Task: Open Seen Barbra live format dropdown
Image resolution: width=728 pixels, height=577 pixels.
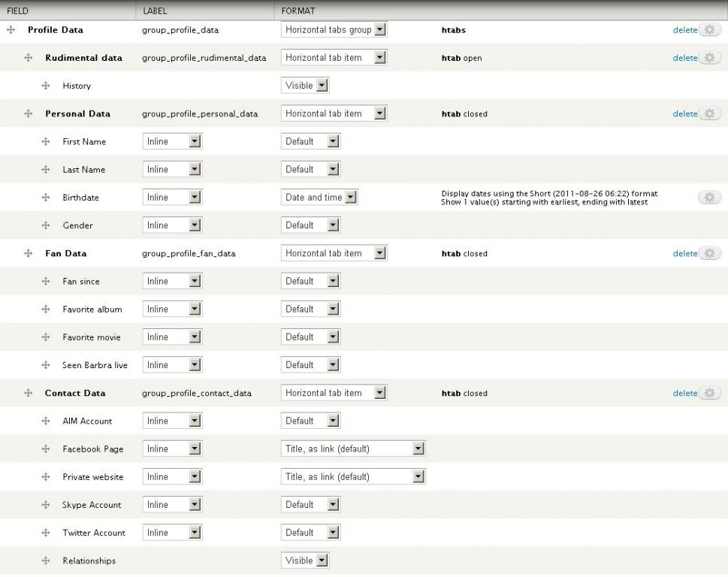Action: [312, 365]
